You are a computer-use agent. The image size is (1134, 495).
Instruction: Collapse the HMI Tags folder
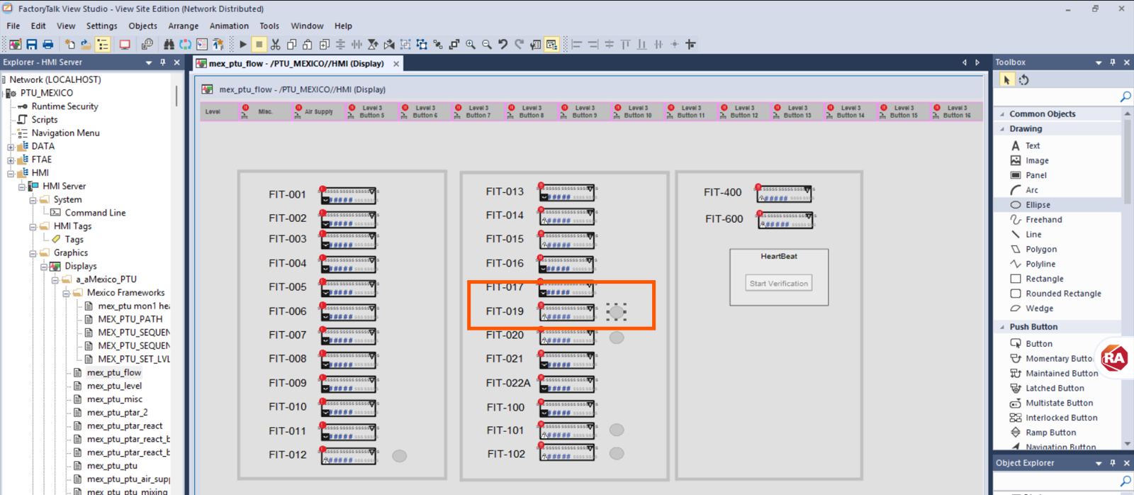point(33,227)
